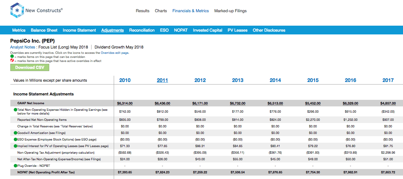Click the New Constructs logo
Viewport: 403px width, 179px height.
(36, 10)
